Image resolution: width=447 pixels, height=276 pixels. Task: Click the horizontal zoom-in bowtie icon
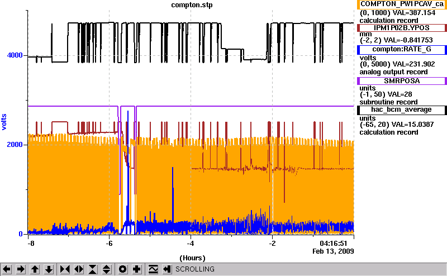[x=65, y=269]
